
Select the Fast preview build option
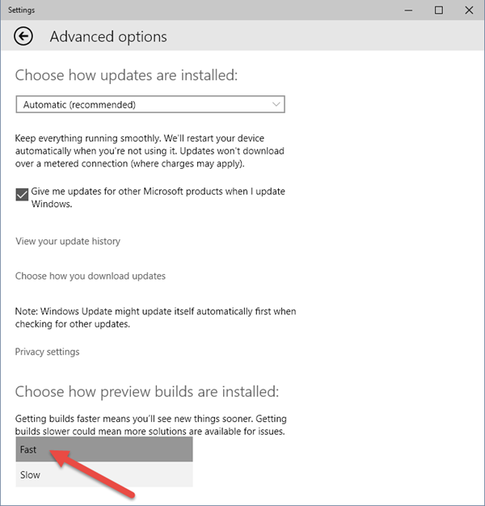104,449
